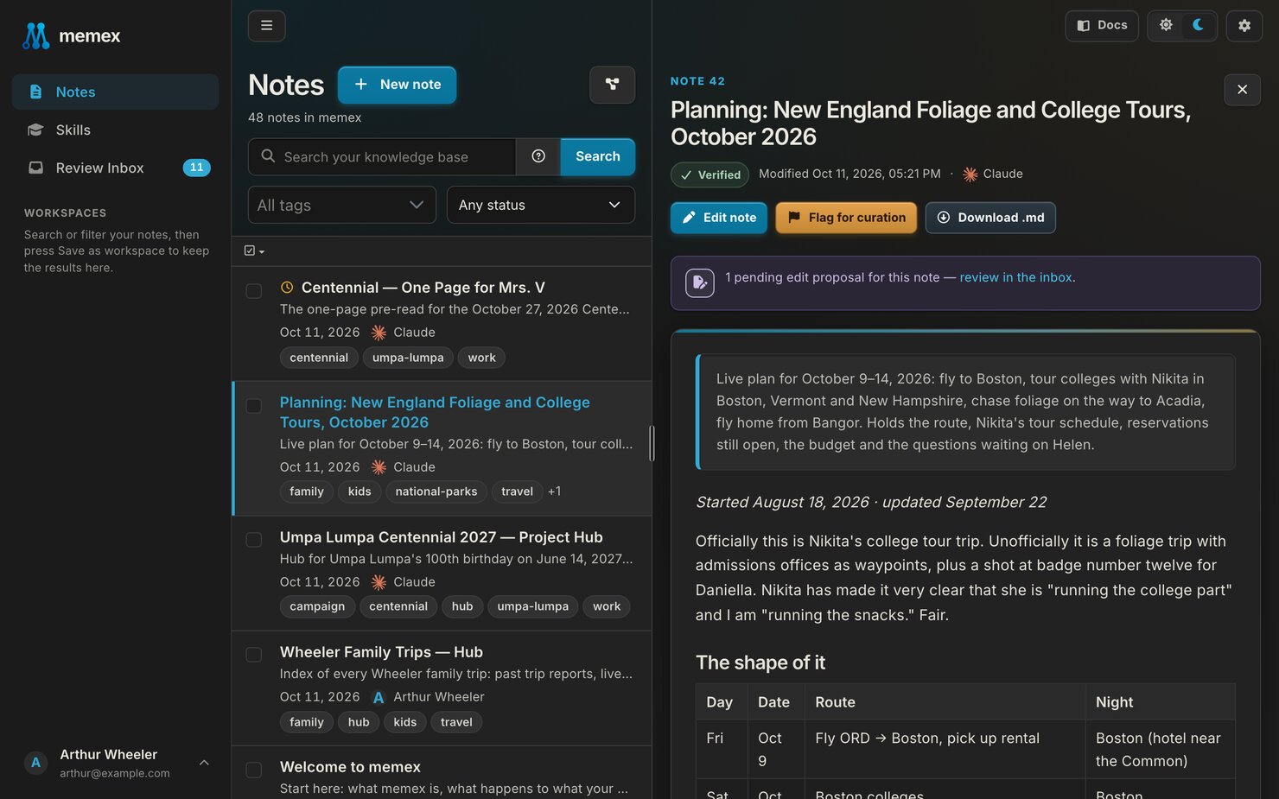Download note as .md
This screenshot has height=799, width=1279.
[990, 218]
